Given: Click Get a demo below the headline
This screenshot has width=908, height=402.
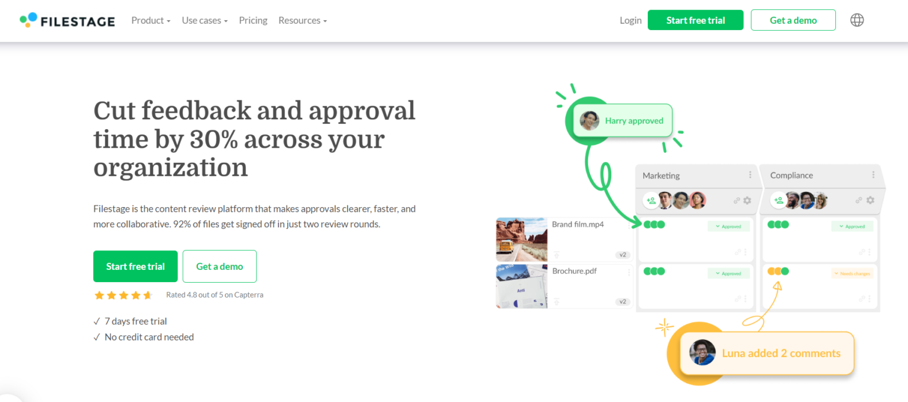Looking at the screenshot, I should pos(219,266).
